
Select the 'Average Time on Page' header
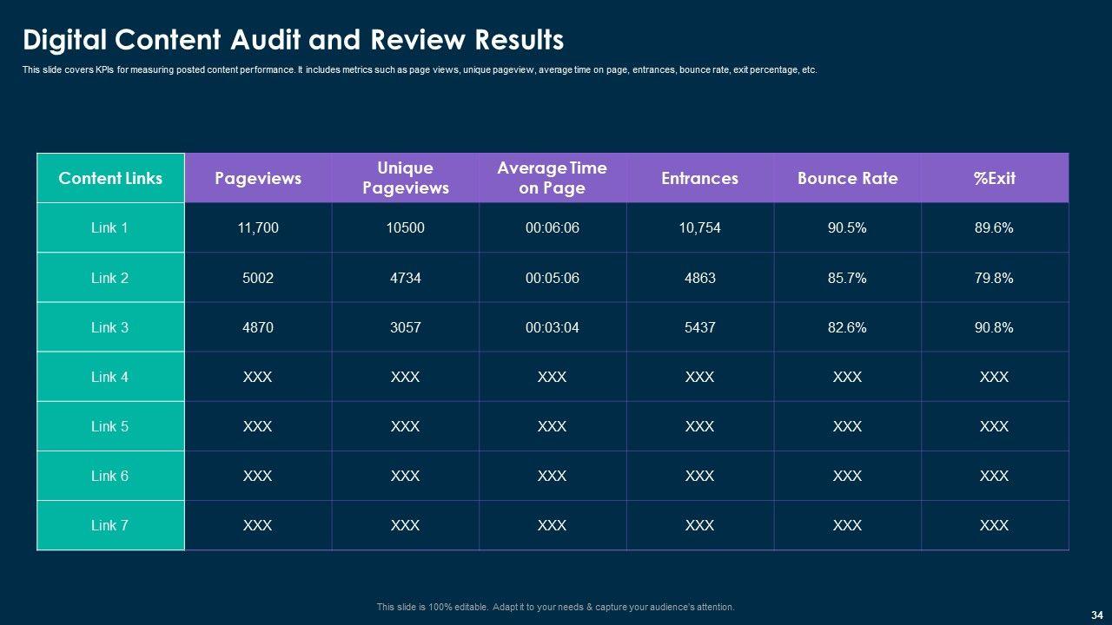click(x=552, y=178)
